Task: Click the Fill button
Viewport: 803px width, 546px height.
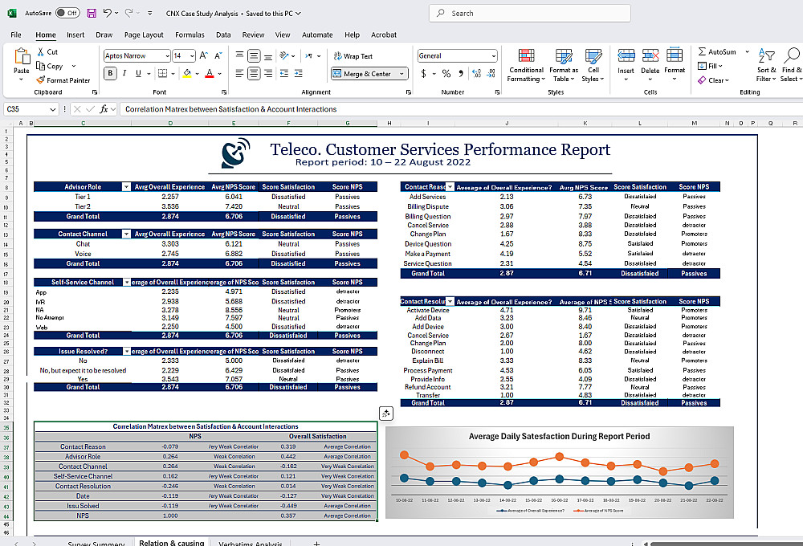Action: pyautogui.click(x=711, y=66)
